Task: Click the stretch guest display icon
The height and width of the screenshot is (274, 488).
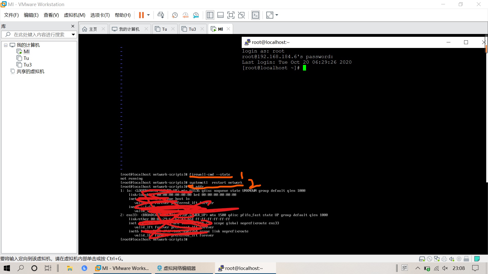Action: point(270,15)
